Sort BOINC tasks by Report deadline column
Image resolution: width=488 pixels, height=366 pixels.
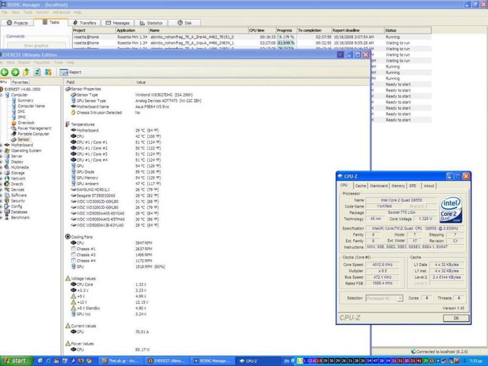358,30
